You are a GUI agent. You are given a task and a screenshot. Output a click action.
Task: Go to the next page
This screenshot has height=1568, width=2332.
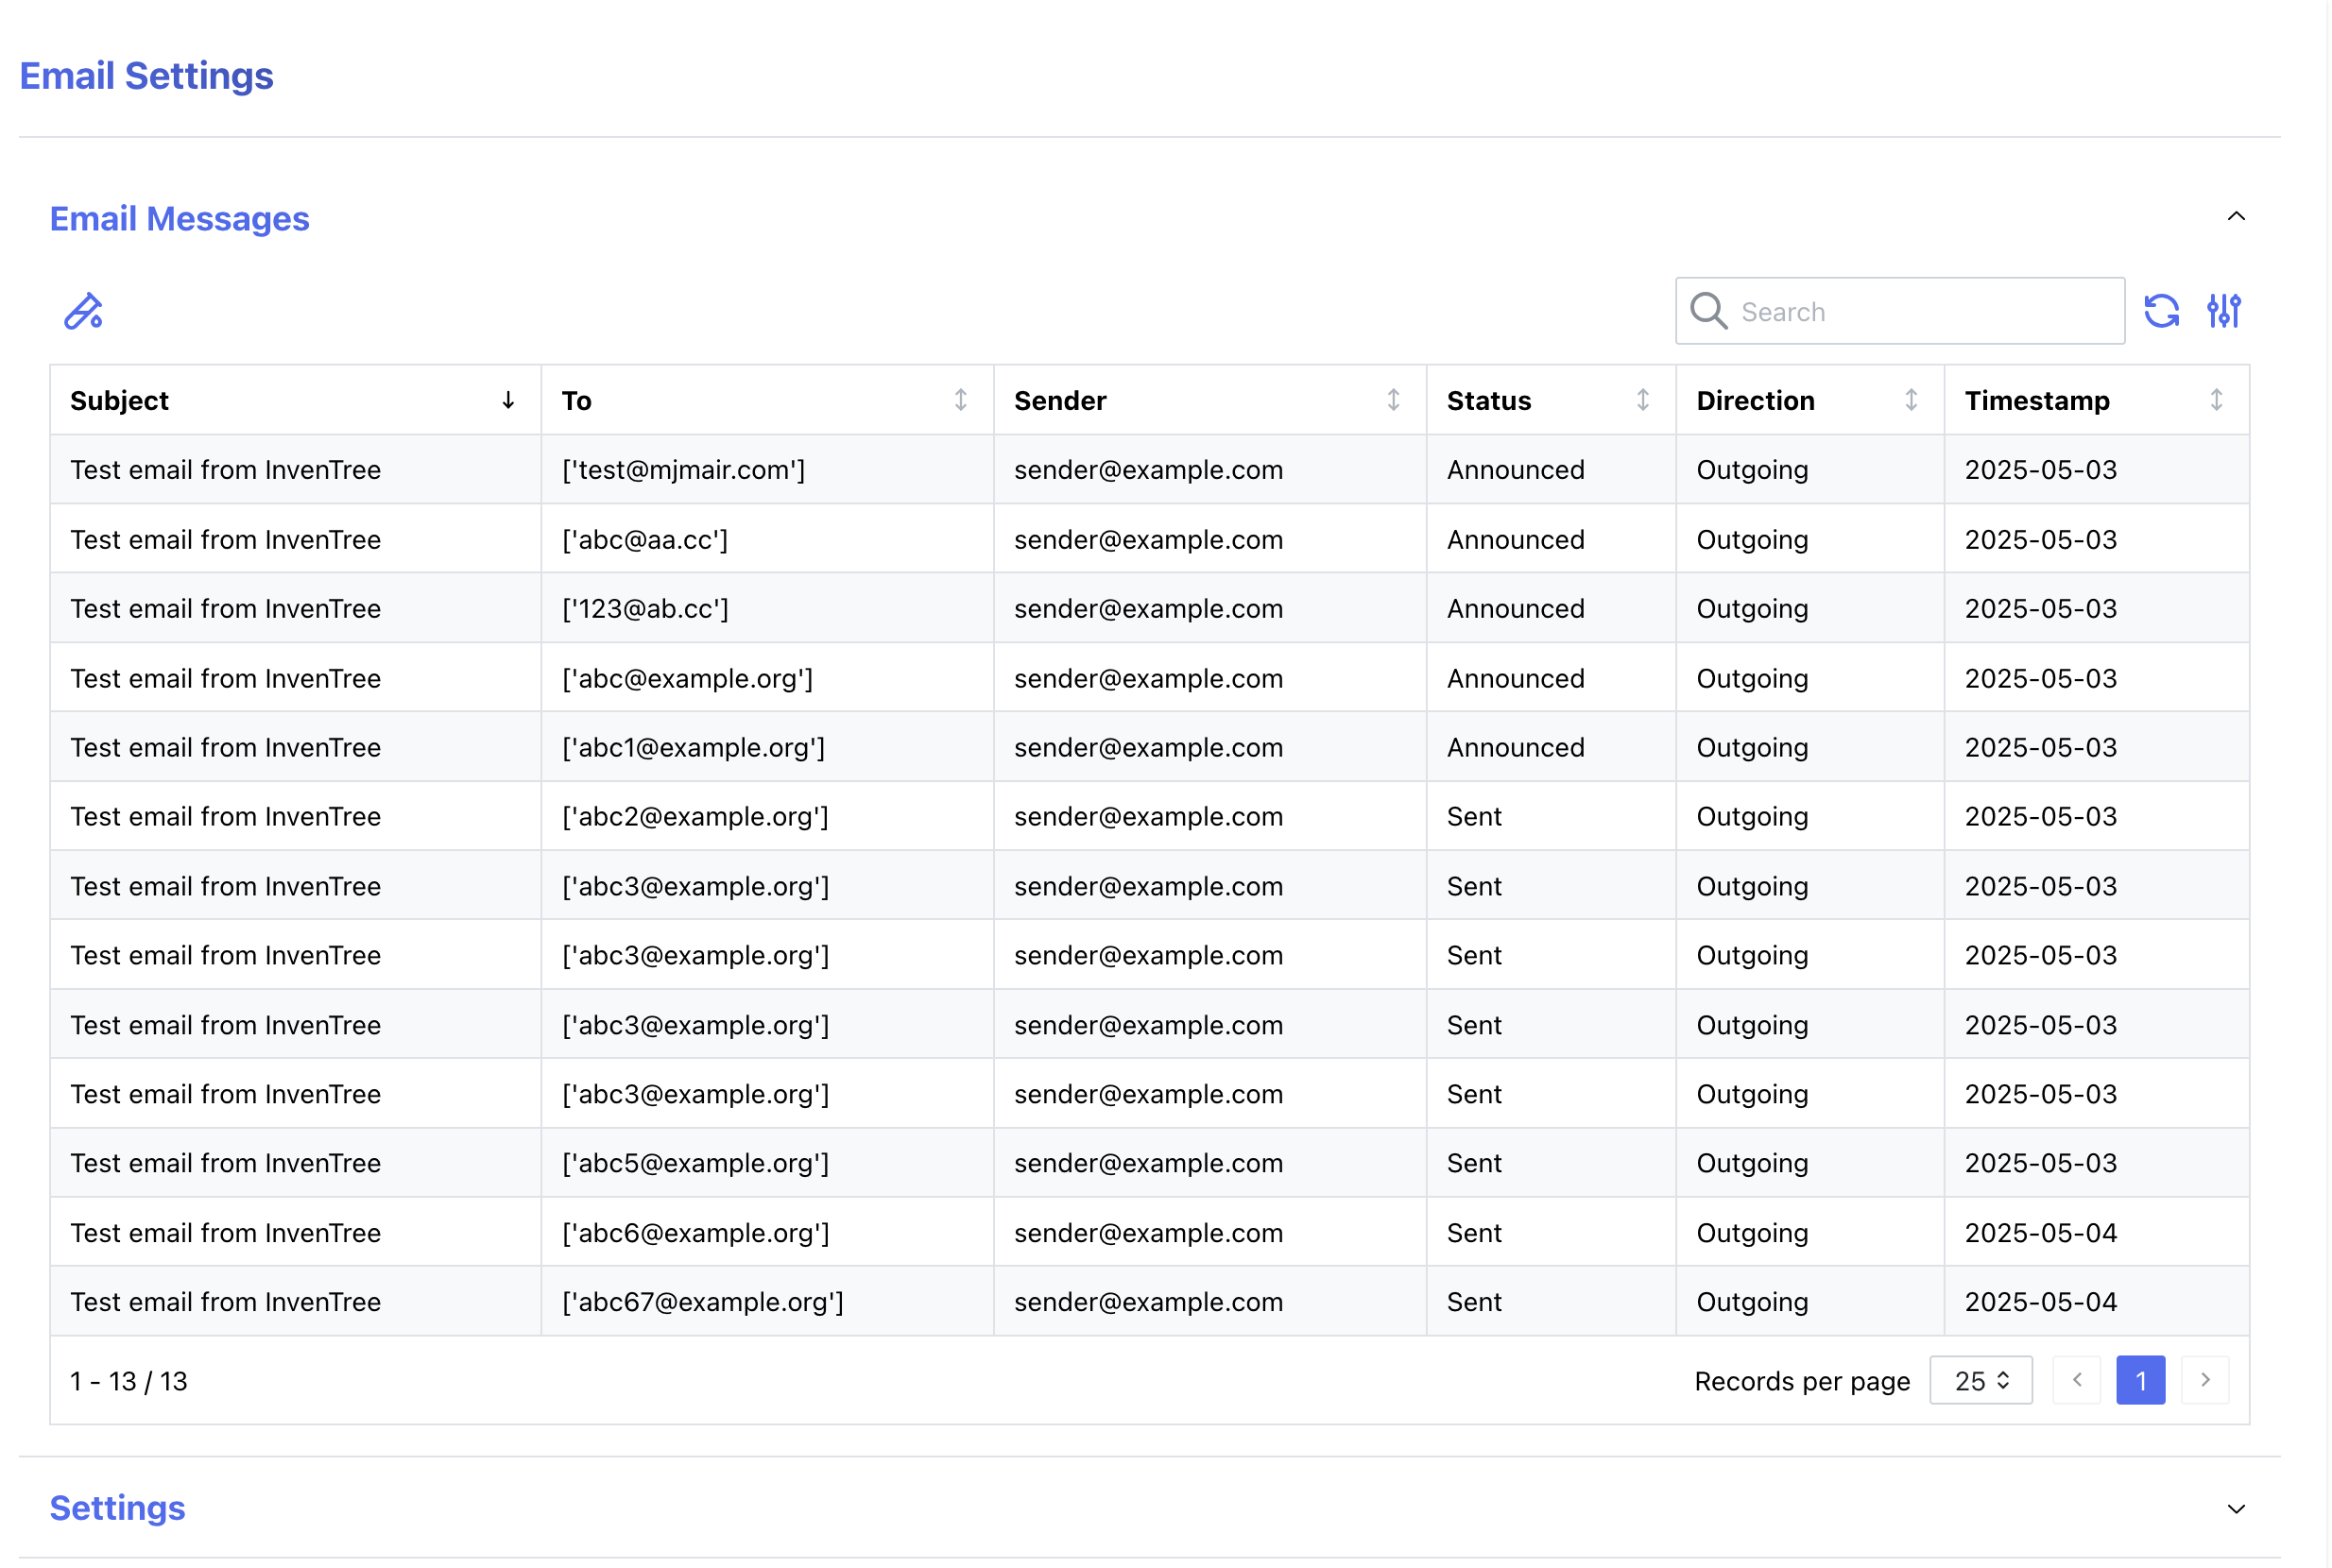2205,1380
